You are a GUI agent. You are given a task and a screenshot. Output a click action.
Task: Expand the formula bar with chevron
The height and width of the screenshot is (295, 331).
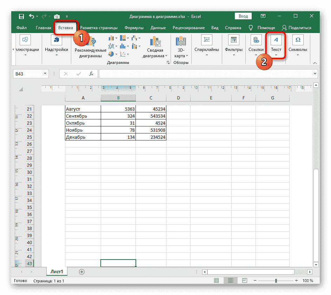click(x=315, y=74)
